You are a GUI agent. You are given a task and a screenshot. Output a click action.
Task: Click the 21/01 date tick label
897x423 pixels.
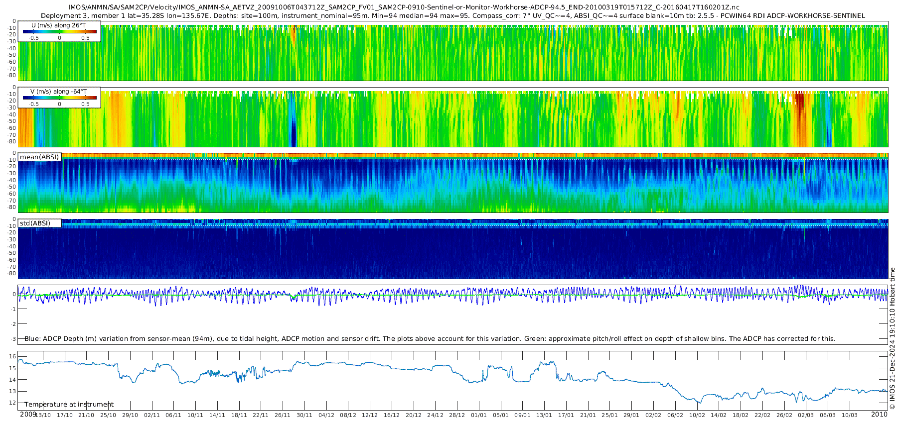[588, 415]
